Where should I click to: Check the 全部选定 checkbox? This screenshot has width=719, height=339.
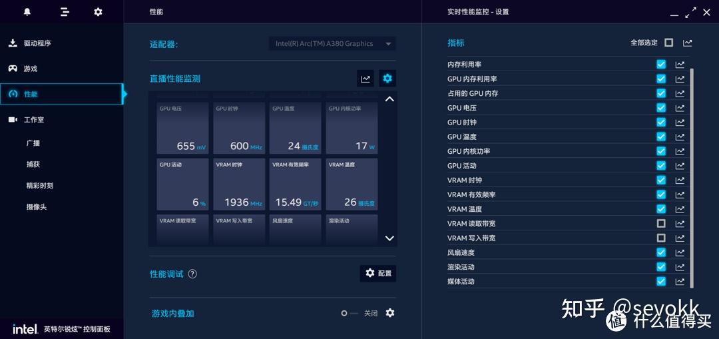point(669,43)
